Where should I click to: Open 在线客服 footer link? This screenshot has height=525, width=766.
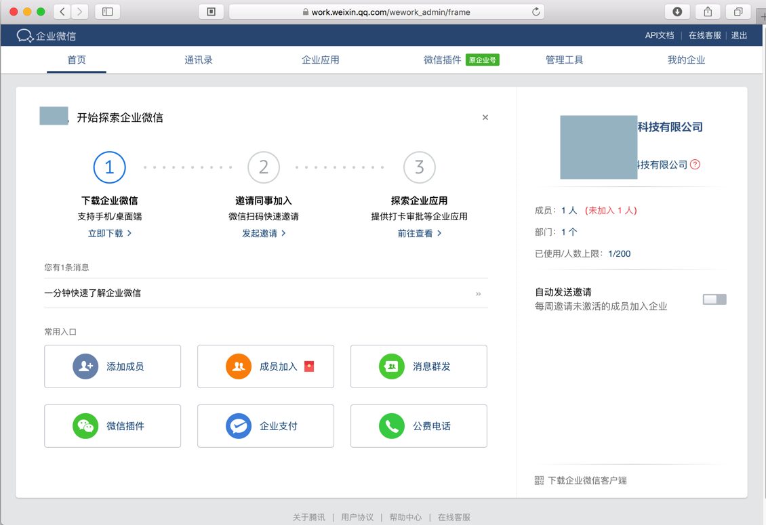tap(453, 517)
